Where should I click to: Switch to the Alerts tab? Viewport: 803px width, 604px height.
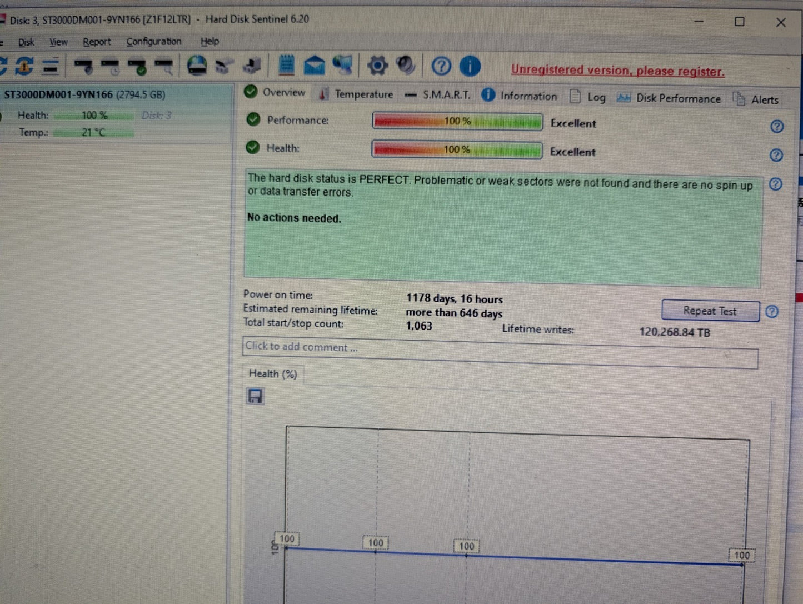click(756, 99)
